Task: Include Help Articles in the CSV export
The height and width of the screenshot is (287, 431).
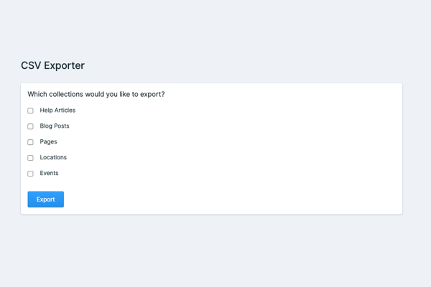Action: coord(30,110)
